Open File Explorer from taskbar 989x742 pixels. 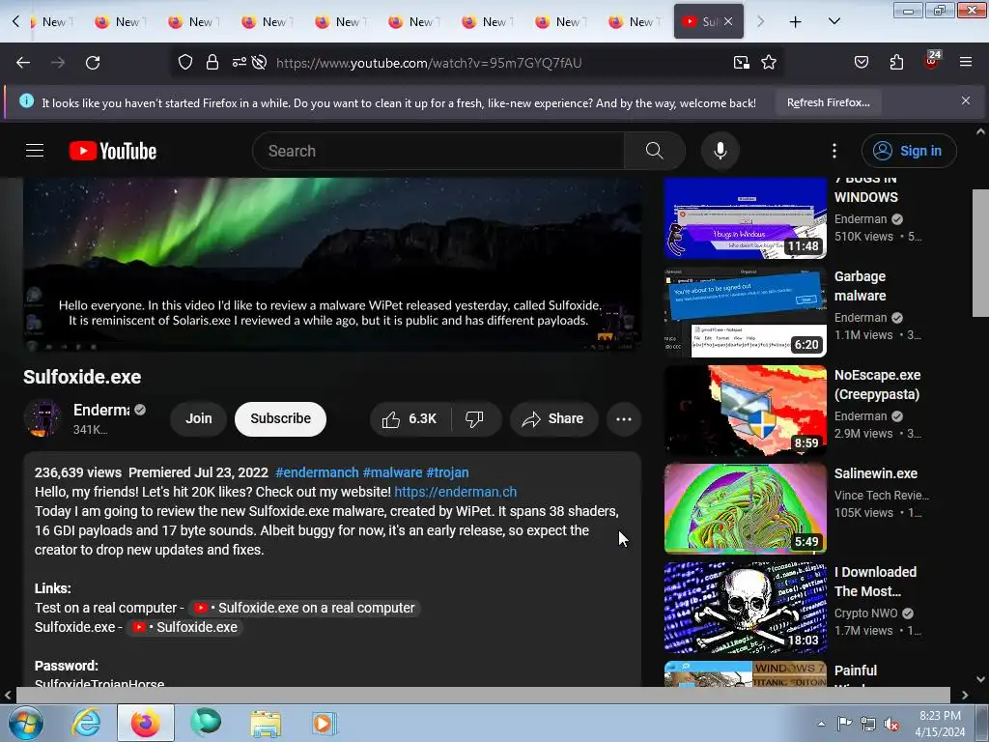click(x=266, y=723)
